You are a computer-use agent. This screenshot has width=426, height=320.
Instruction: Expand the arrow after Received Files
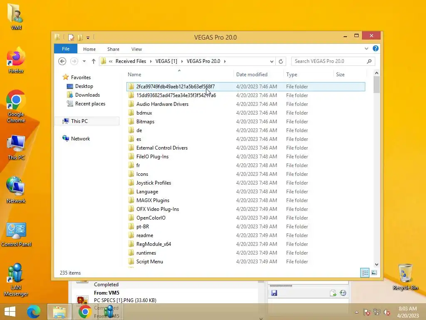click(x=151, y=61)
